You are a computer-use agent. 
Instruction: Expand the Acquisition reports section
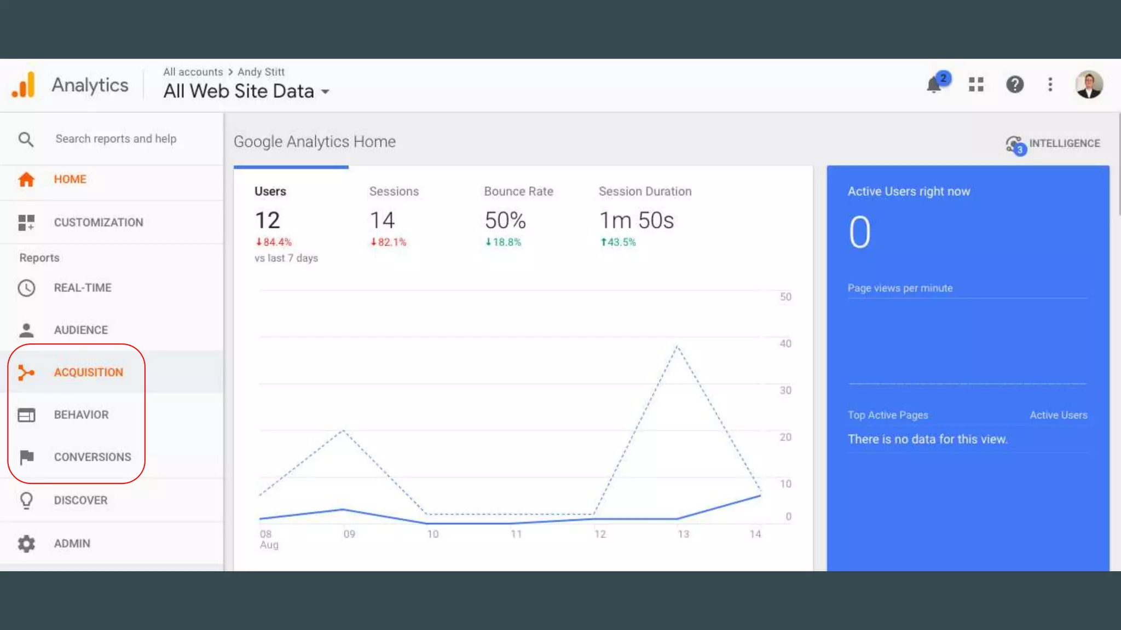coord(88,372)
